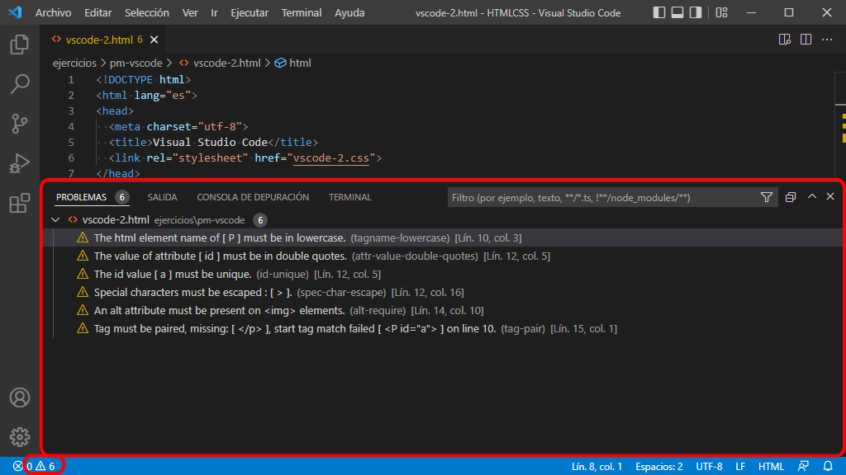Click line number 4 in the gutter
846x475 pixels.
coord(71,126)
